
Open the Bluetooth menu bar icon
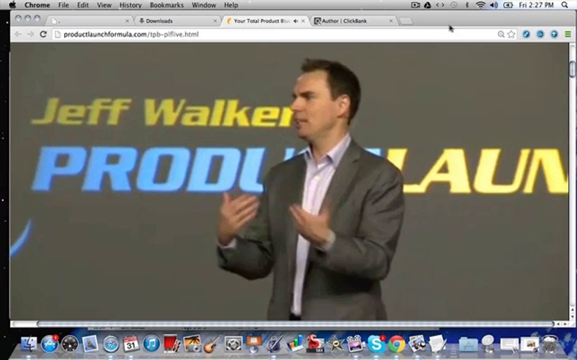point(467,5)
